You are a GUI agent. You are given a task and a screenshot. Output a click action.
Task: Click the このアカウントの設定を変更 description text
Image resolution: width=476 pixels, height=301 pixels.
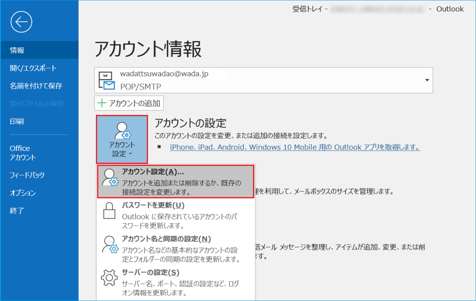pos(241,135)
